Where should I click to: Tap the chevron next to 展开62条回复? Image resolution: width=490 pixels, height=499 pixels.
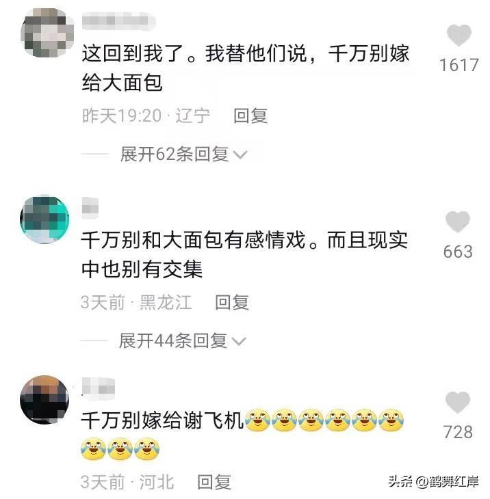click(240, 155)
